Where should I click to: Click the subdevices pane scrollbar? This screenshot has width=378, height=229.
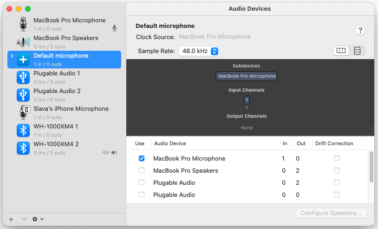[x=371, y=94]
